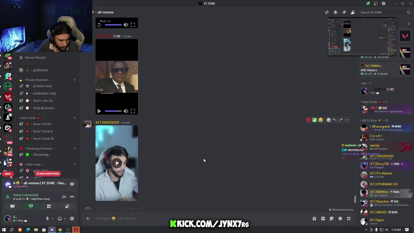
Task: Mute the top video speaker icon
Action: (x=126, y=25)
